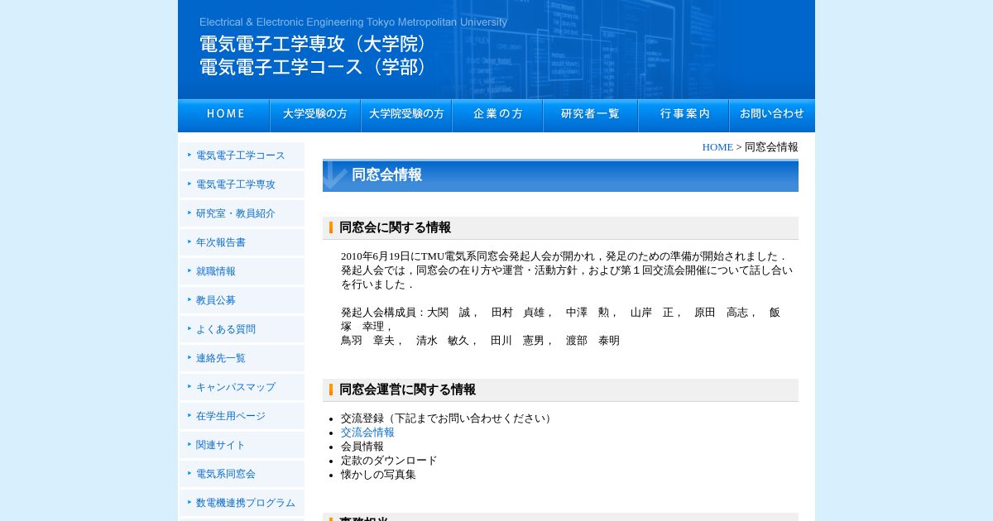Screen dimensions: 993x521
Task: Open 年次報告書 in the sidebar
Action: coord(242,242)
